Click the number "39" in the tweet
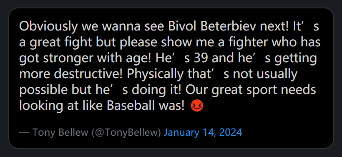 201,58
